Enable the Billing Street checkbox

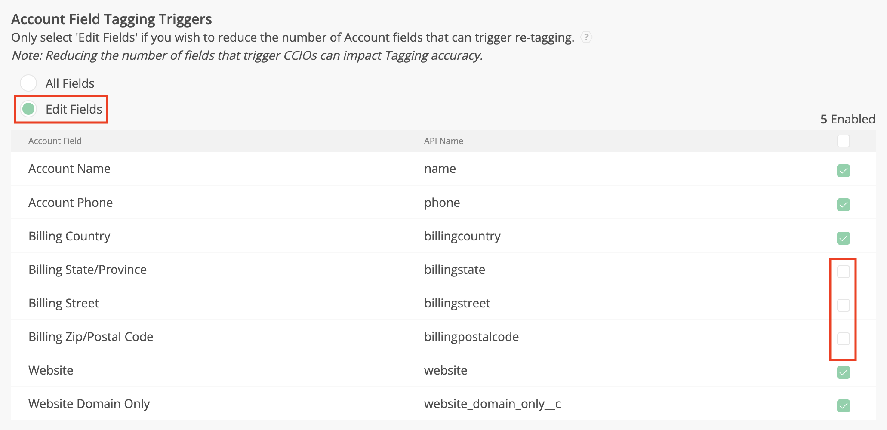coord(843,305)
